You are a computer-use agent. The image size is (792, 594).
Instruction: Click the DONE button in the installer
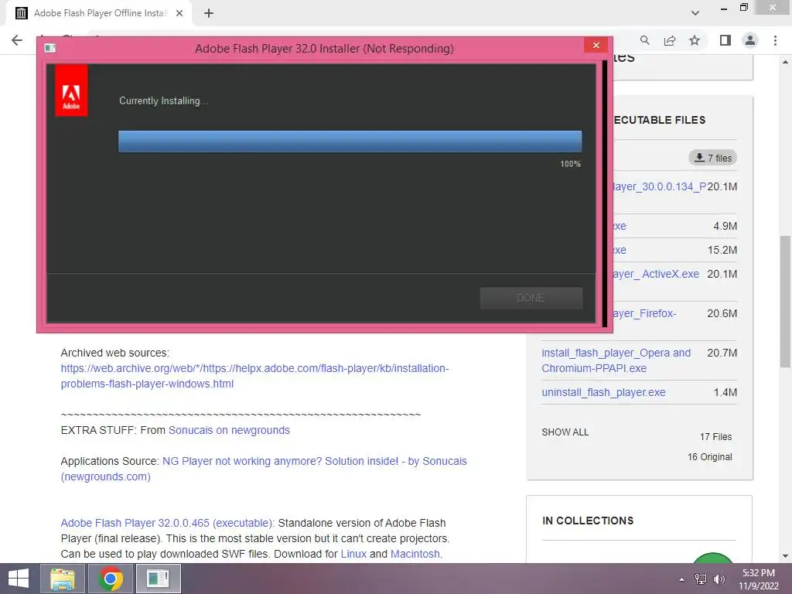(531, 298)
